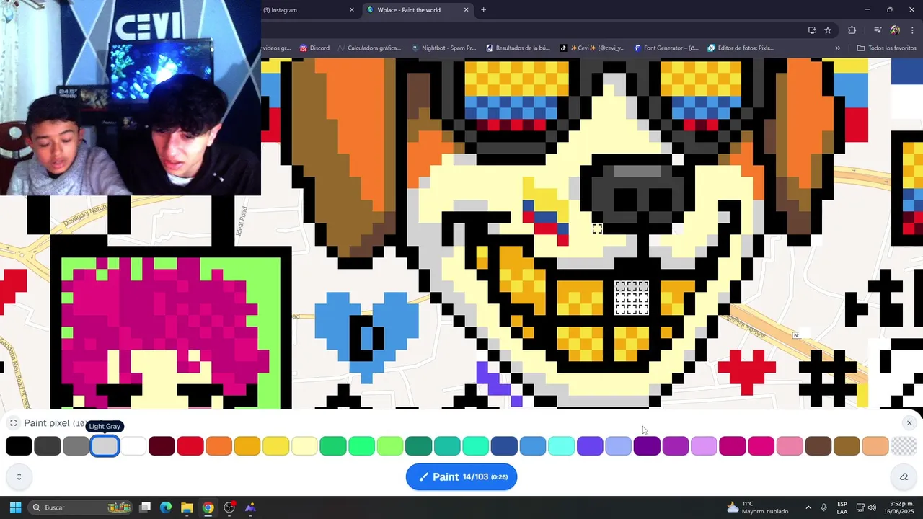Expand the hidden bookmarks chevron
This screenshot has width=923, height=519.
pyautogui.click(x=837, y=48)
